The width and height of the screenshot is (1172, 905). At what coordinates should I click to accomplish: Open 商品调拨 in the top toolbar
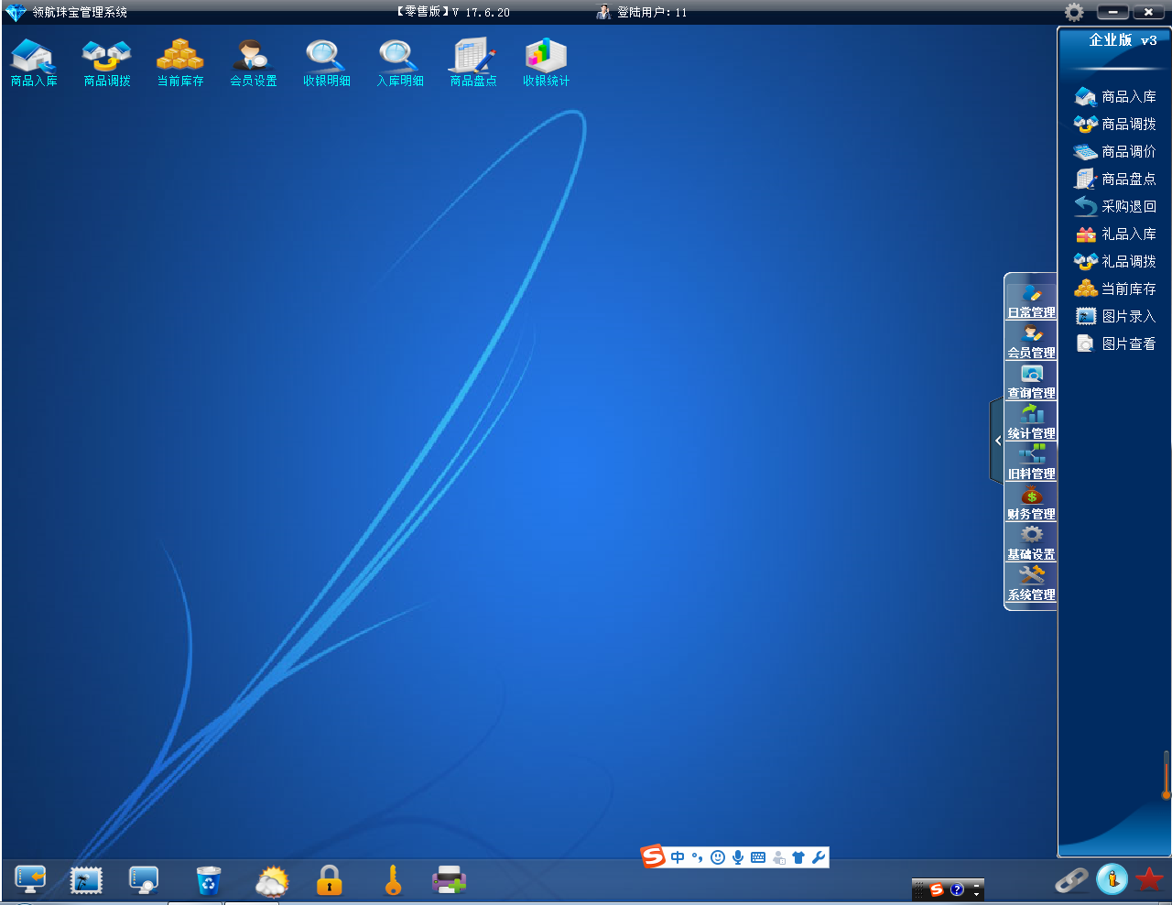click(x=107, y=63)
